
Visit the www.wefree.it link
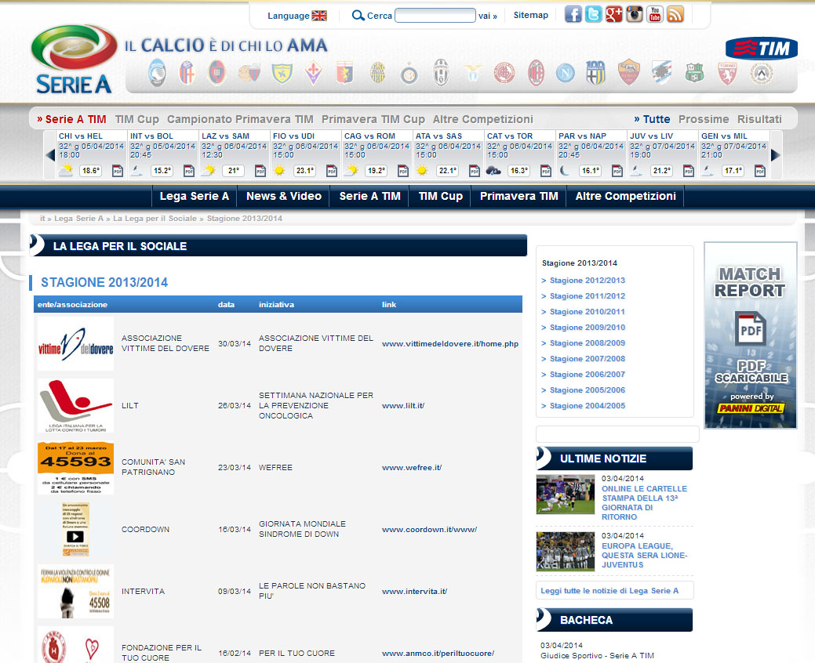coord(412,467)
